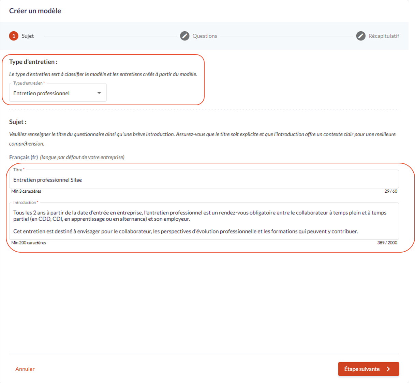Open the Type d'entretien dropdown
Image resolution: width=415 pixels, height=383 pixels.
pos(58,93)
